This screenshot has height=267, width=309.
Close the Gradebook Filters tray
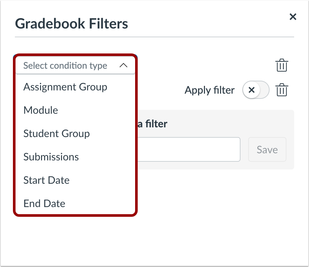[x=293, y=17]
